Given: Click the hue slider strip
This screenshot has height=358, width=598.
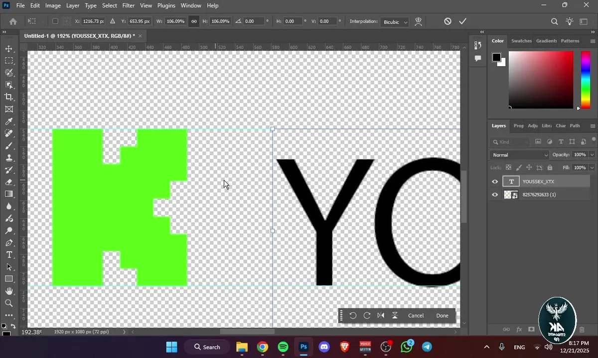Looking at the screenshot, I should 586,80.
